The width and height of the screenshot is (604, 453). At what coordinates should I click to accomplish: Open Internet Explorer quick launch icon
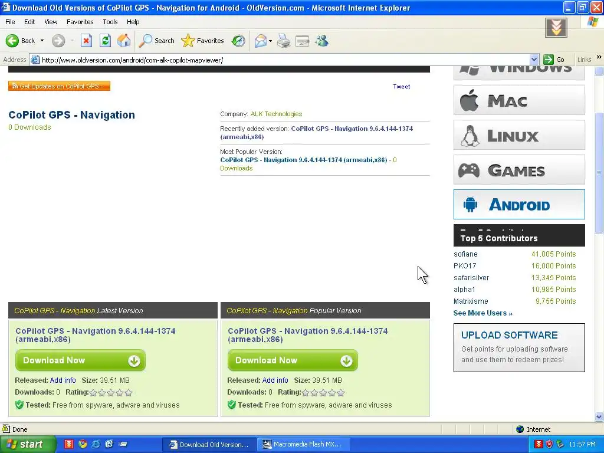(x=96, y=444)
